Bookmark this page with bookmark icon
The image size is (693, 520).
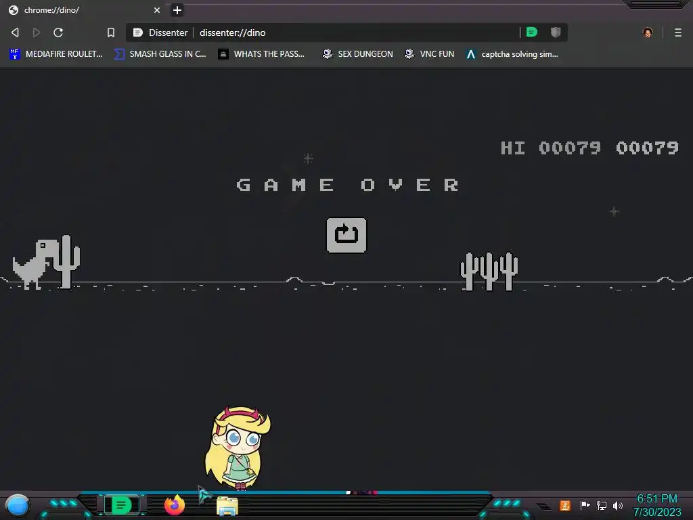click(111, 32)
